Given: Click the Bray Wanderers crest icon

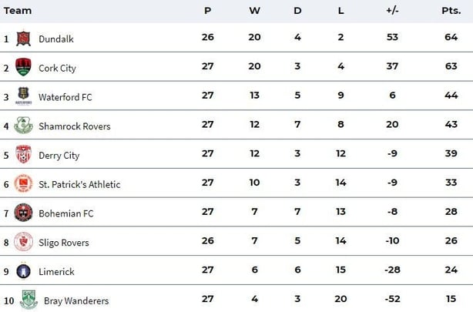Looking at the screenshot, I should pyautogui.click(x=29, y=300).
